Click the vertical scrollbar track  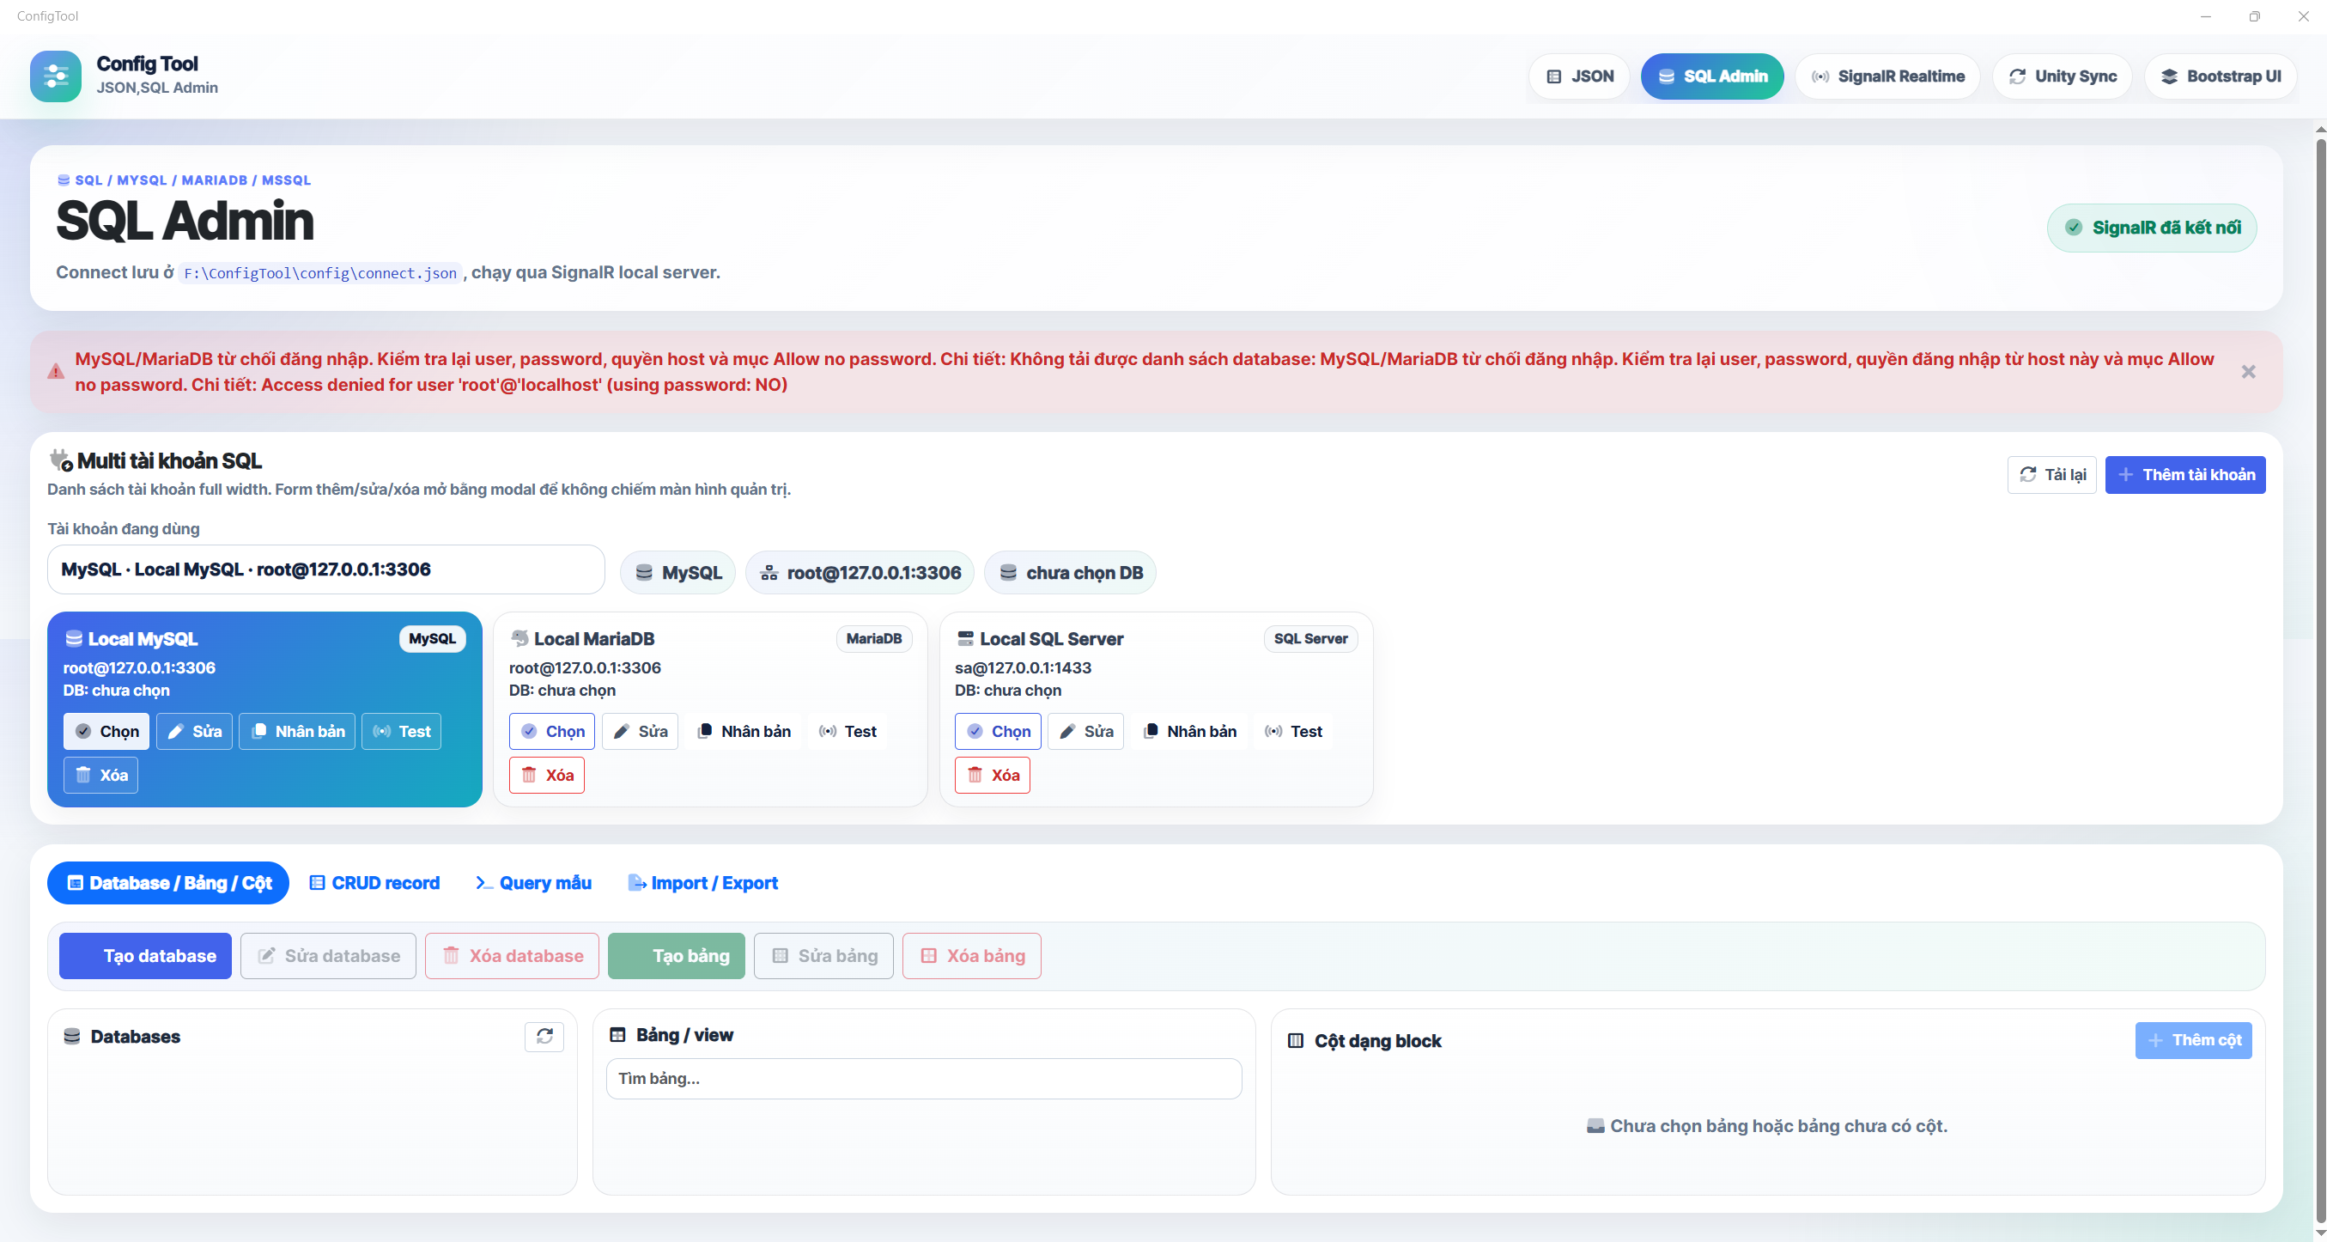click(x=2321, y=679)
